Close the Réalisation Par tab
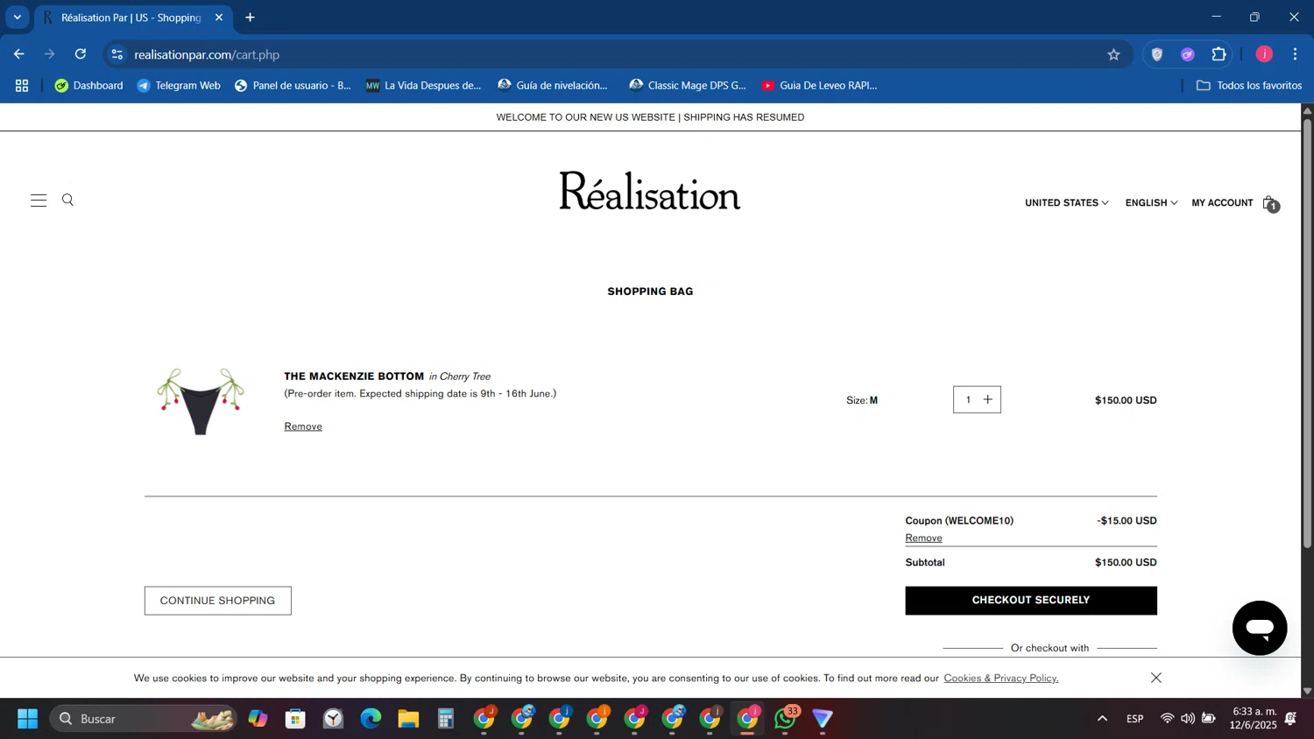The height and width of the screenshot is (739, 1314). 219,18
